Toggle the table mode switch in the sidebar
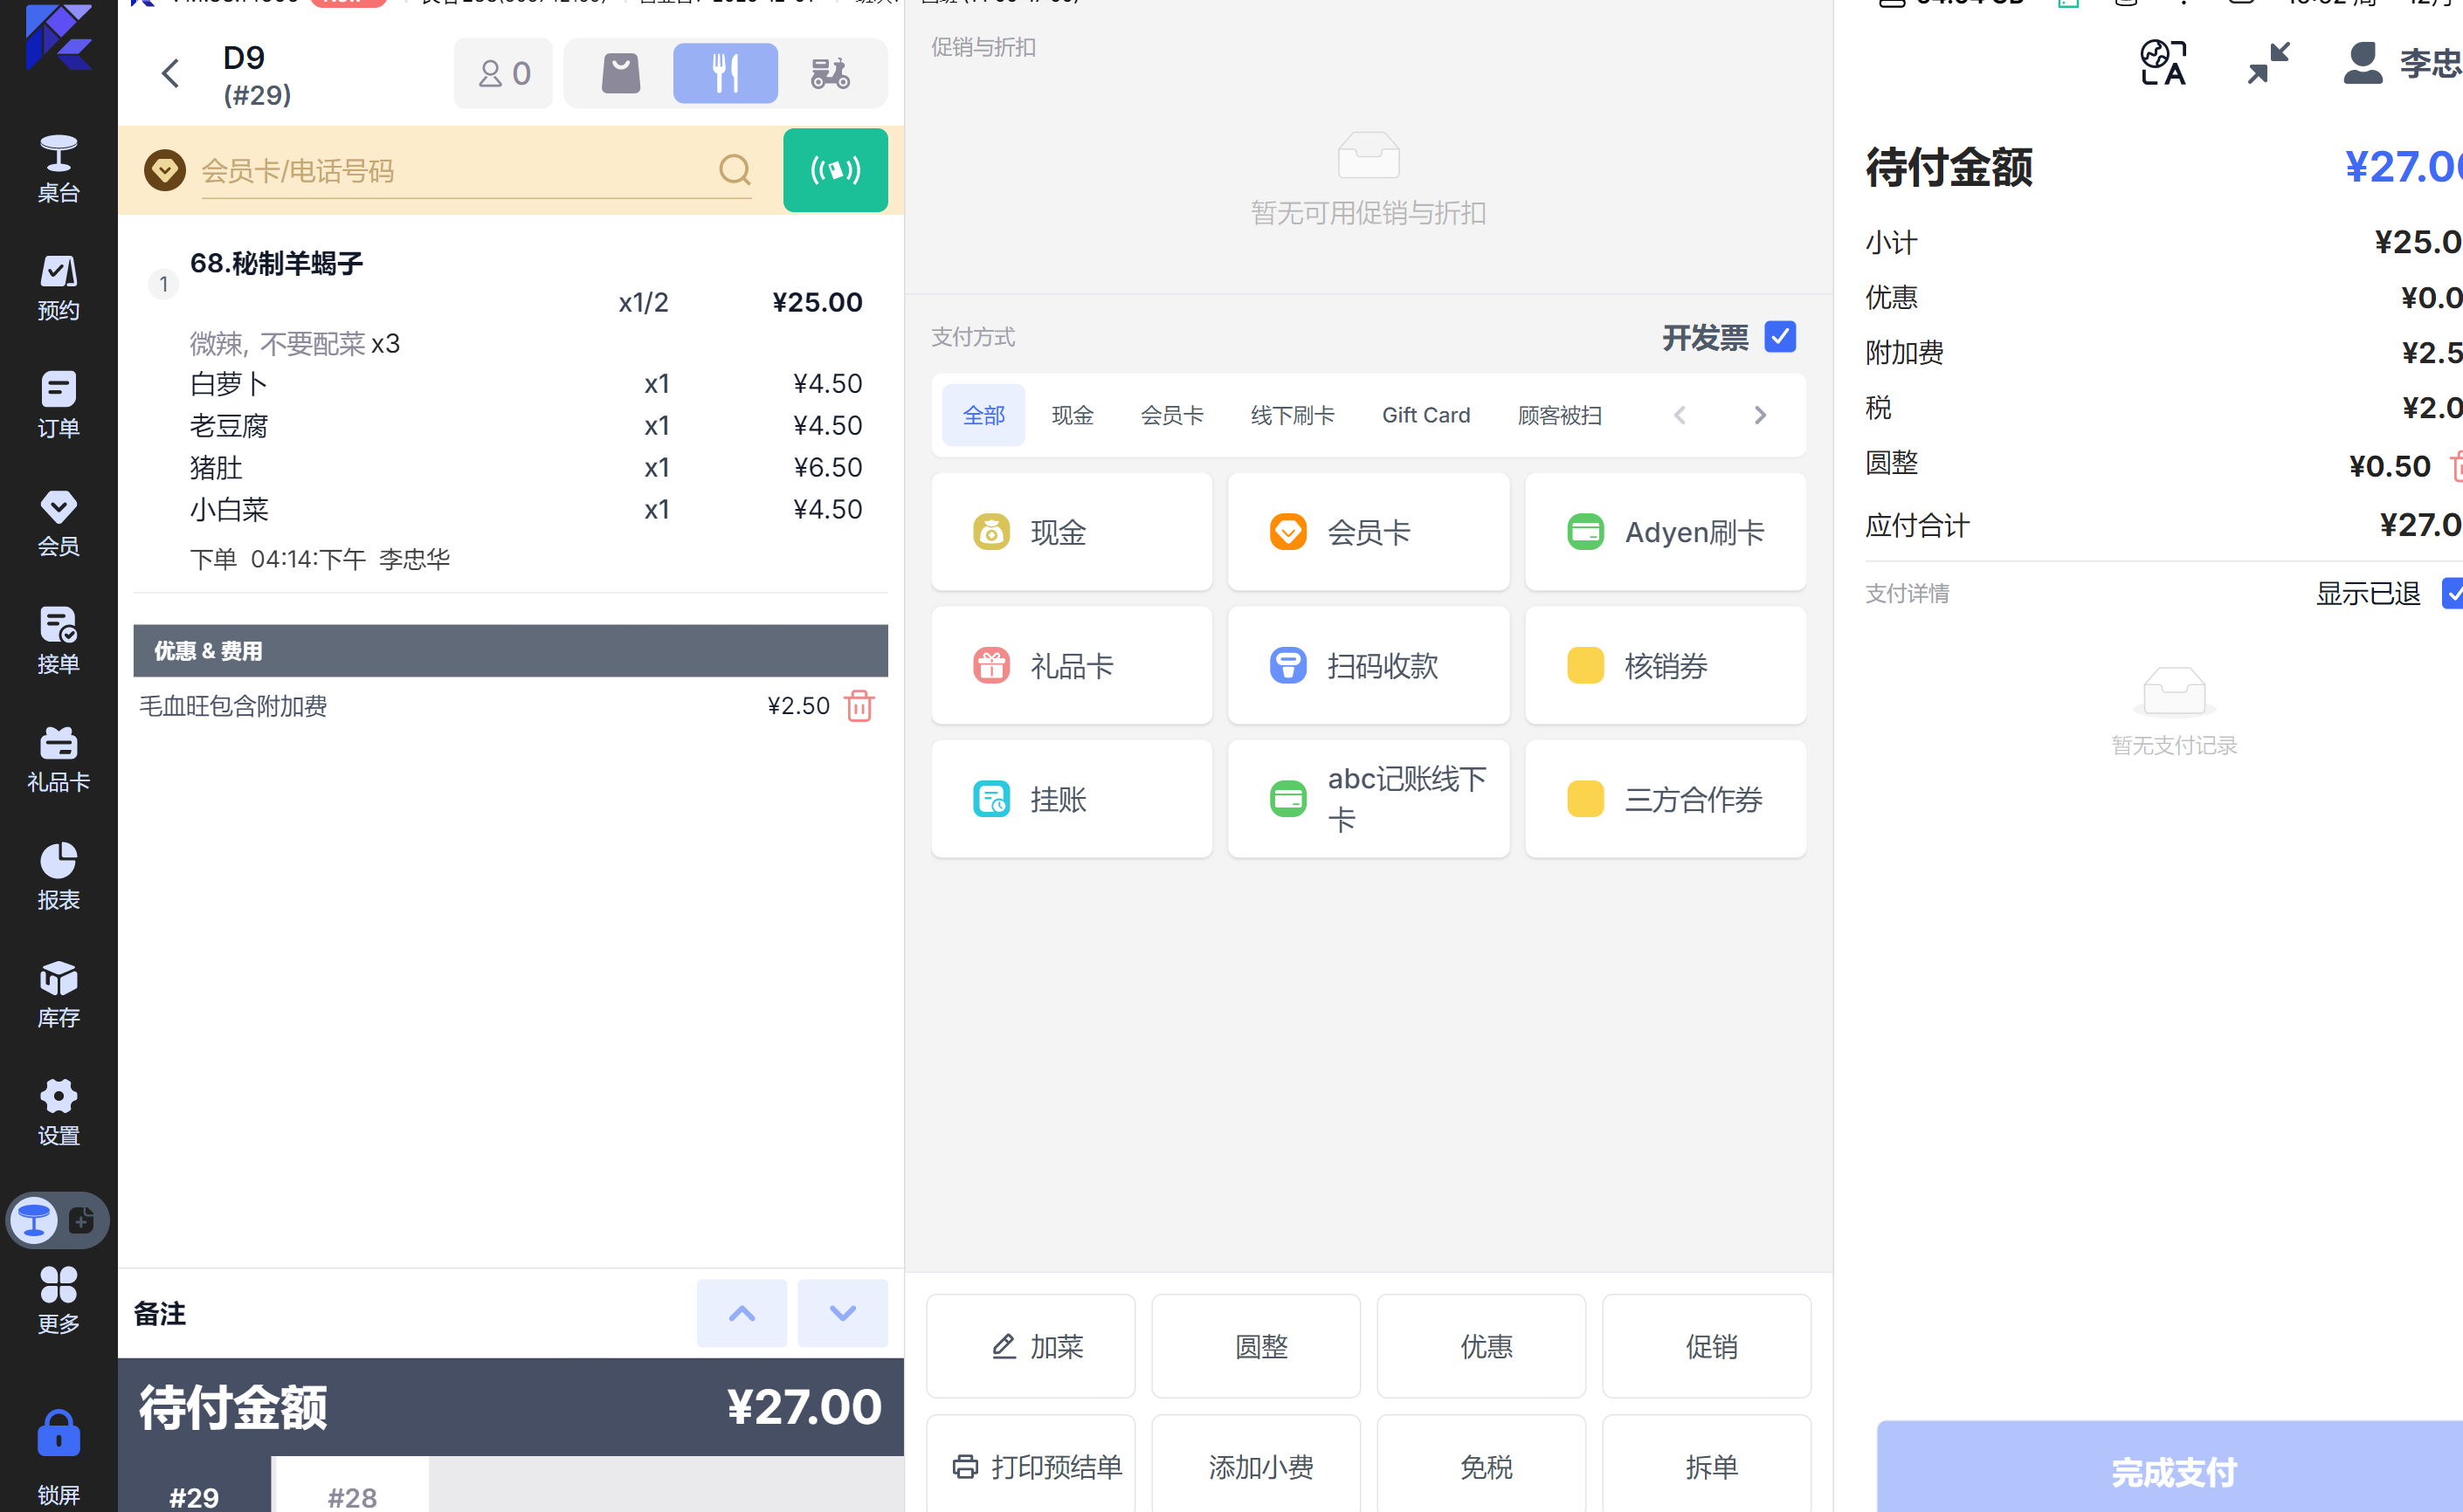 click(58, 1220)
